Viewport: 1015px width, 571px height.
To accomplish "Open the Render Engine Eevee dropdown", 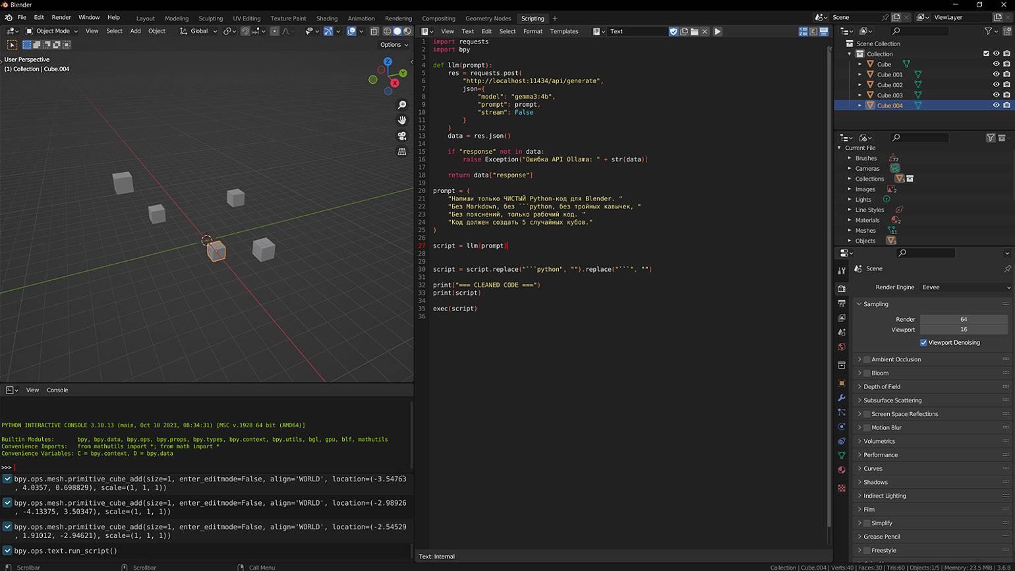I will 964,287.
